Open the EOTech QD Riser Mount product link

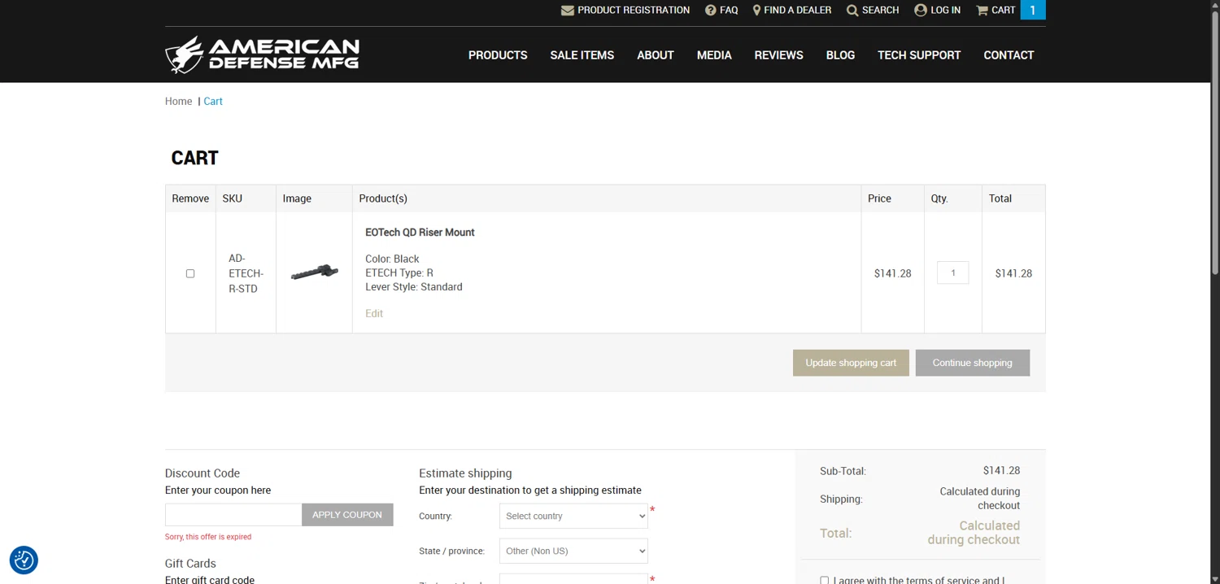420,232
